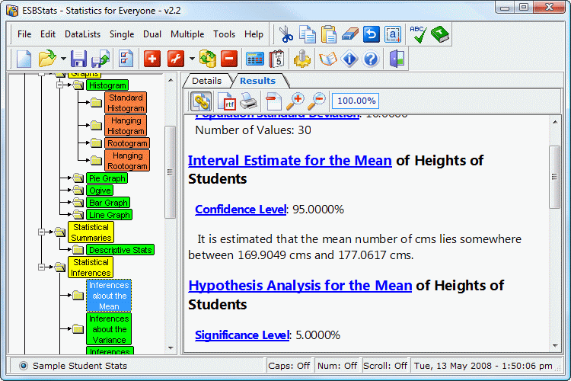The height and width of the screenshot is (381, 571).
Task: Collapse the Statistical Inferences tree node
Action: 40,267
